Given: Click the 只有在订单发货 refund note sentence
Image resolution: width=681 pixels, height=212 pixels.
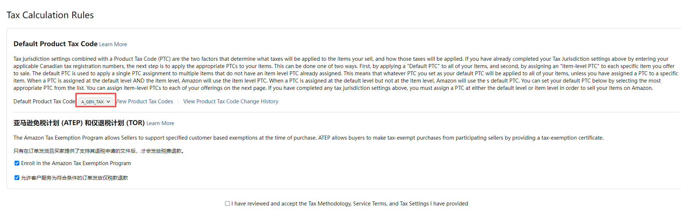Looking at the screenshot, I should pos(99,151).
